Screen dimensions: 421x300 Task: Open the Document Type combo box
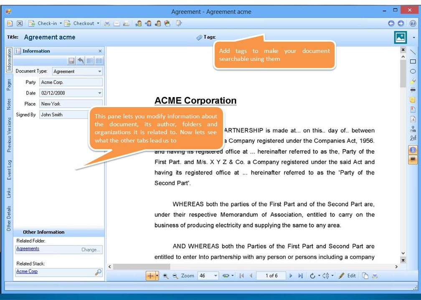tap(77, 71)
